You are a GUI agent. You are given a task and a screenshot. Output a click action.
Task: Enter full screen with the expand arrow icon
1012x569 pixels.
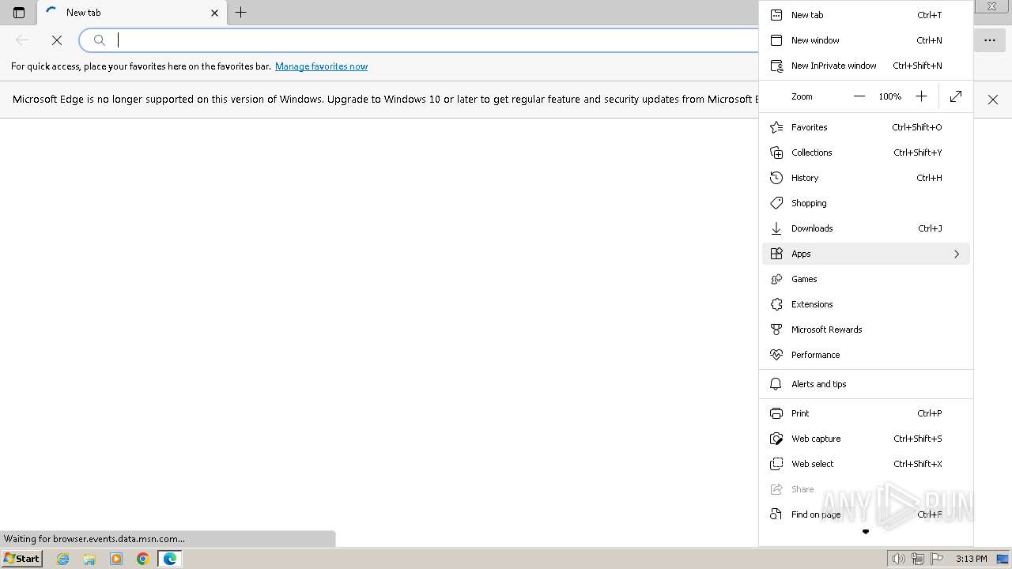(x=956, y=96)
